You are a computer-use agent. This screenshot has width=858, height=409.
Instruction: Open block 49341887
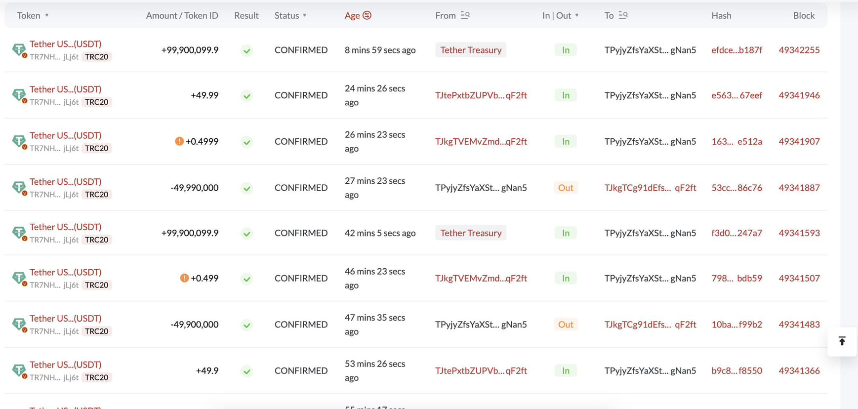coord(799,188)
